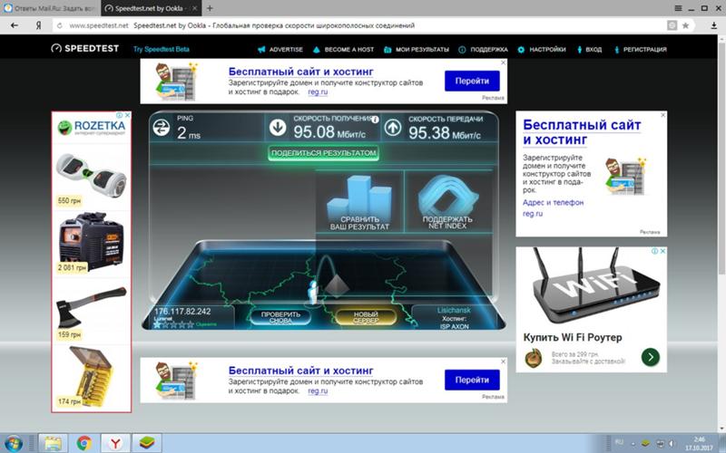726x453 pixels.
Task: Rate the ISP using the star rating
Action: pos(173,324)
